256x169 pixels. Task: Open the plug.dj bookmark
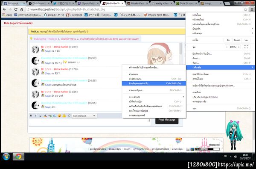click(x=54, y=15)
